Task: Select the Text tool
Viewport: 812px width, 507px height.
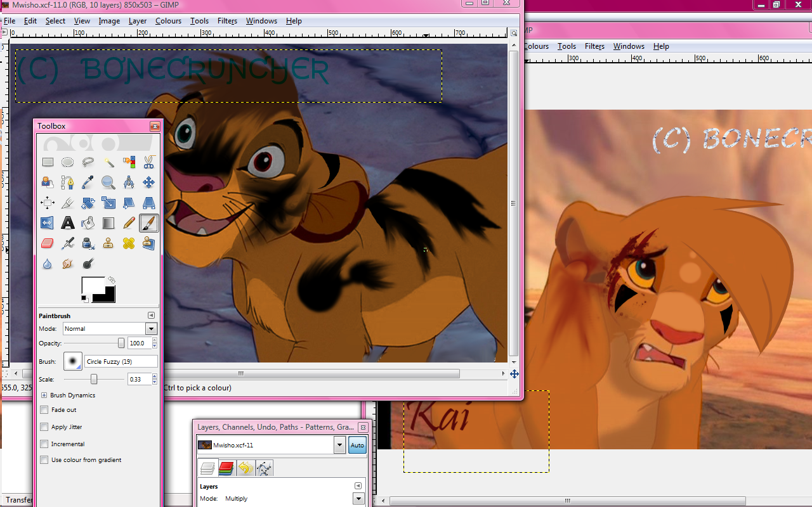Action: click(68, 223)
